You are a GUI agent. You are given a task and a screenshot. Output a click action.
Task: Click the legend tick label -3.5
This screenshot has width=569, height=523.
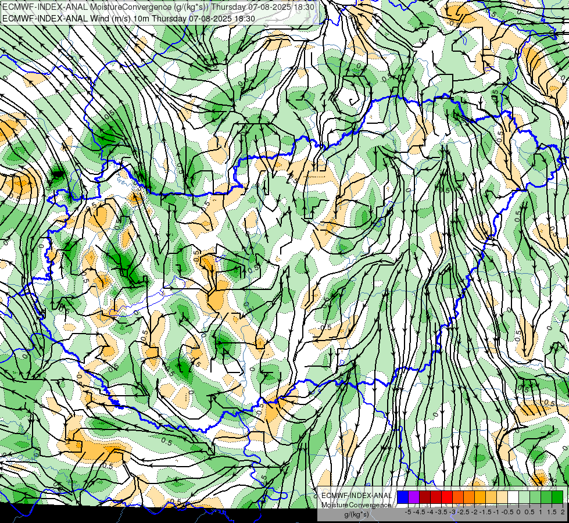[x=442, y=512]
